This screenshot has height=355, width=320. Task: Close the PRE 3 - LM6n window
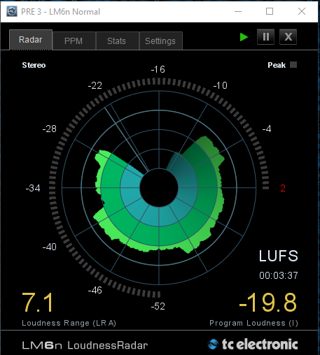coord(302,11)
